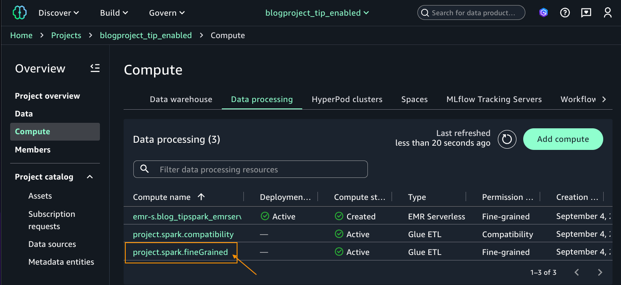Open the Build dropdown menu
Image resolution: width=621 pixels, height=285 pixels.
point(114,13)
